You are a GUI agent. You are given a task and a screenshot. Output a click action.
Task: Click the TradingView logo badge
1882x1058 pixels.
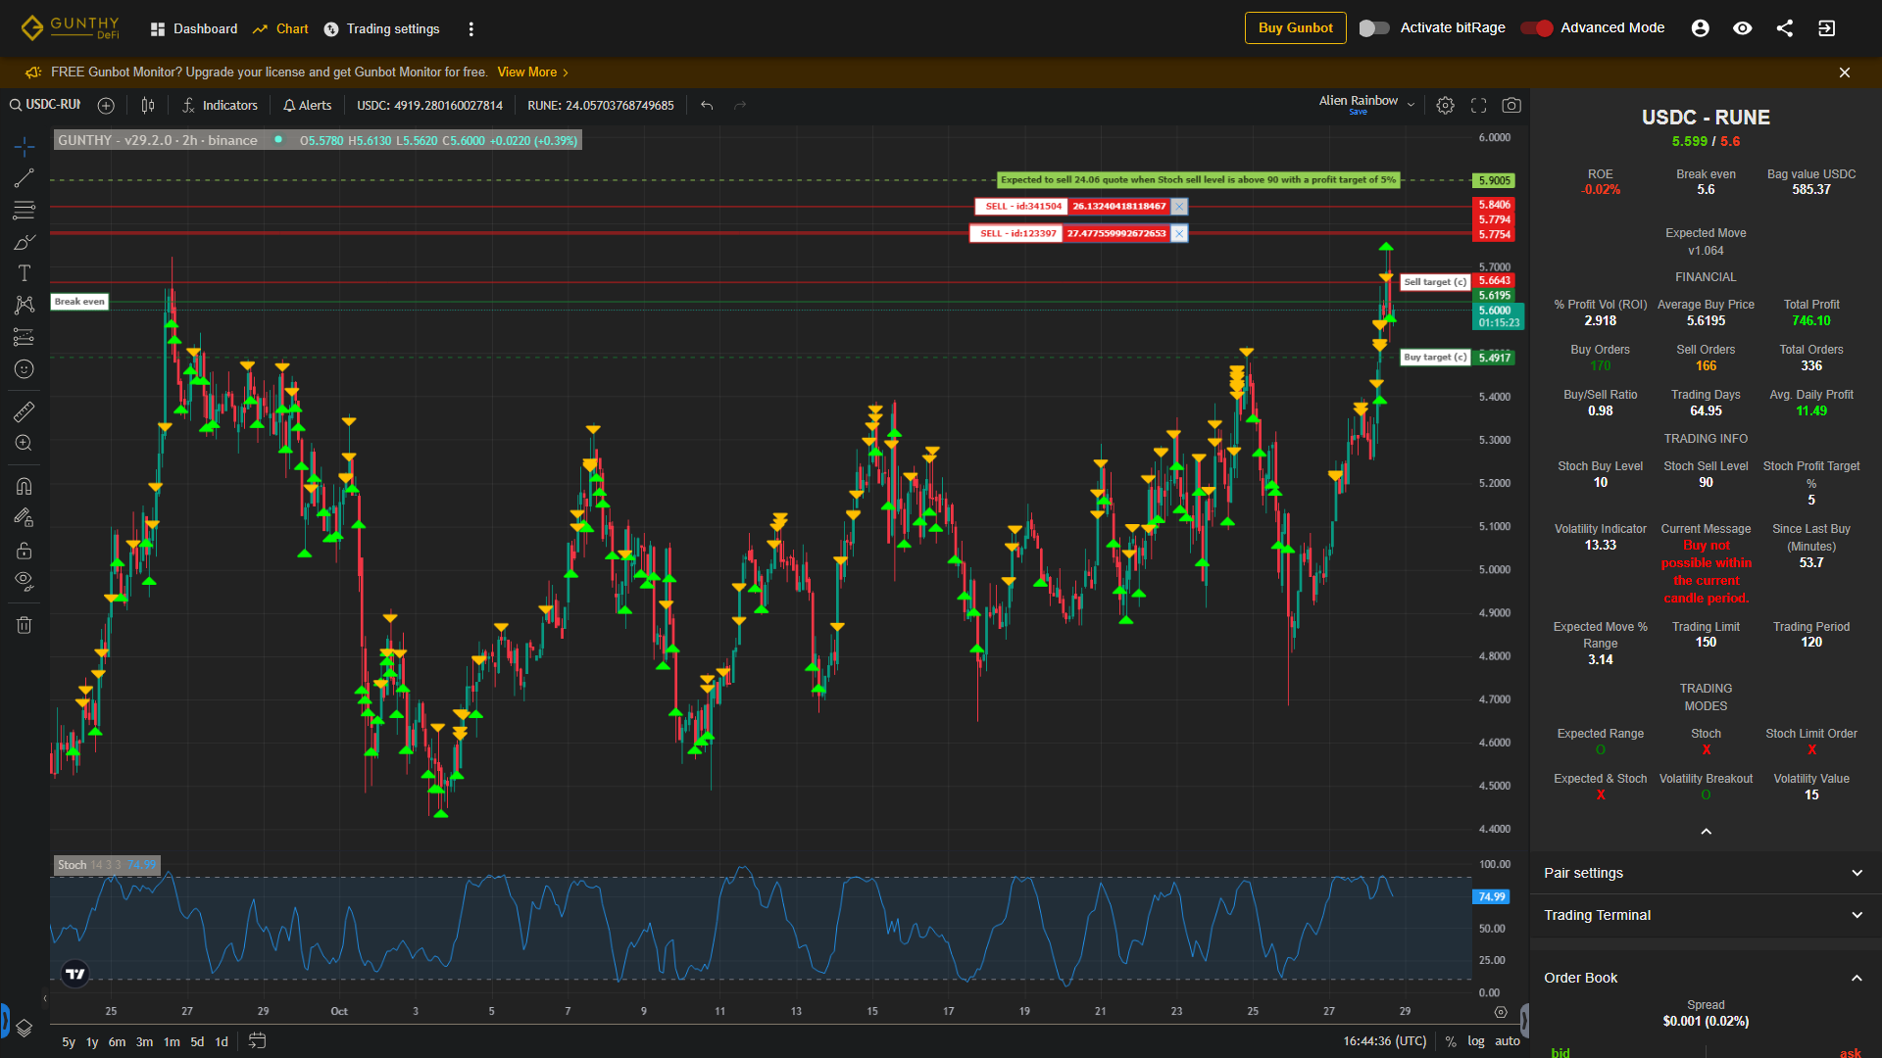pos(75,974)
